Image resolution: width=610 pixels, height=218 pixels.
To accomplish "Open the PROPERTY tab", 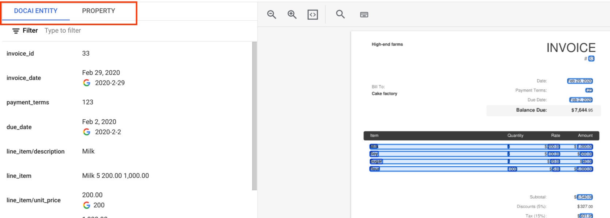I will coord(99,11).
